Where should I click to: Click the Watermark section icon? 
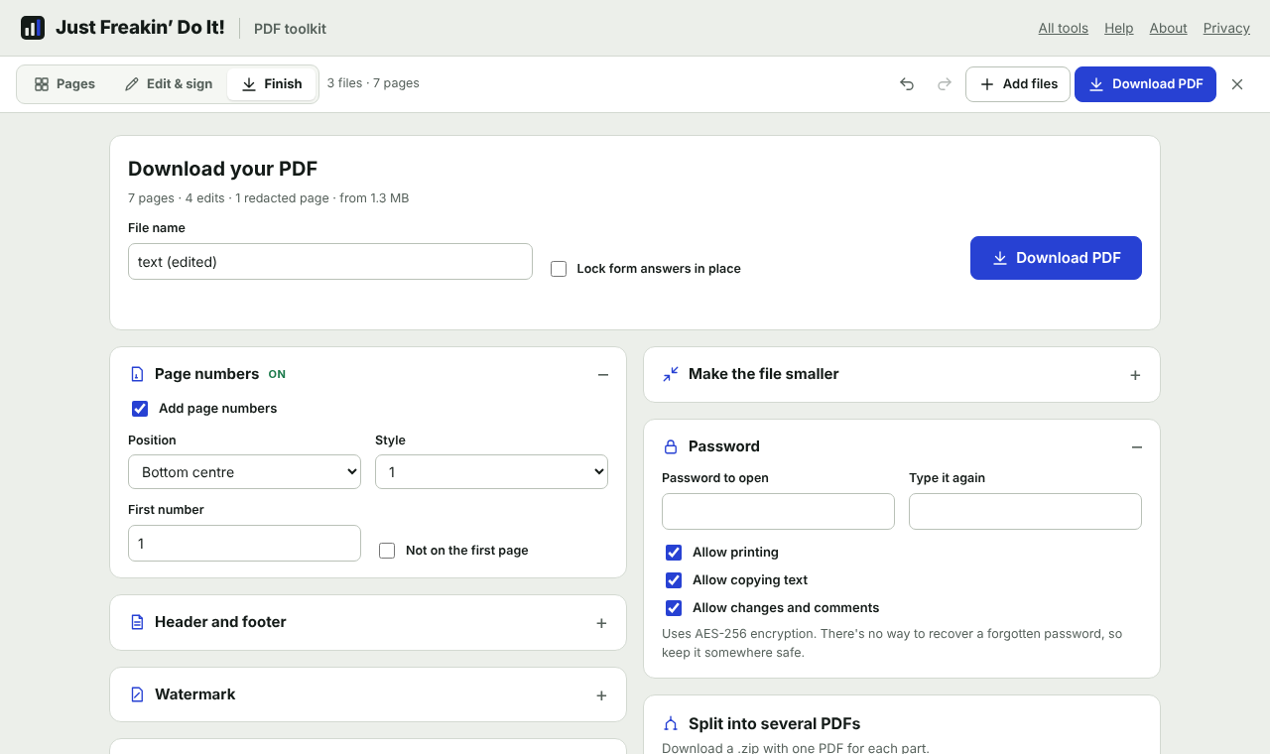[x=138, y=694]
